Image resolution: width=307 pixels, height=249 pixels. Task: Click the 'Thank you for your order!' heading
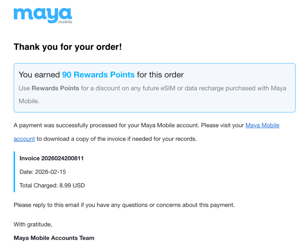[68, 47]
